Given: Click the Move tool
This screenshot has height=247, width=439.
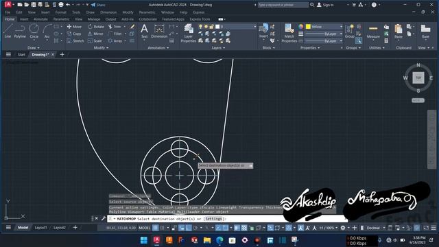Looking at the screenshot, I should pos(74,27).
